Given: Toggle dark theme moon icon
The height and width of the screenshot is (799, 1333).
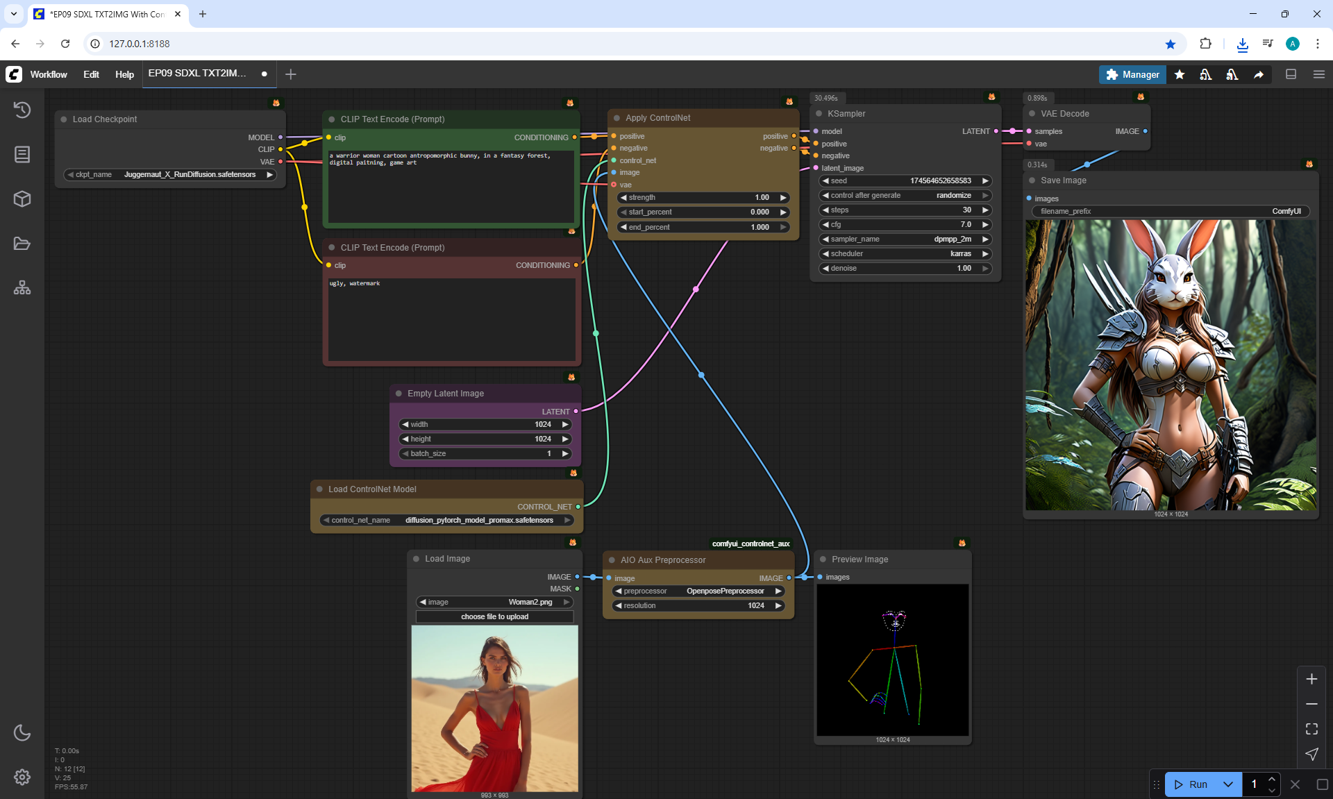Looking at the screenshot, I should coord(22,732).
